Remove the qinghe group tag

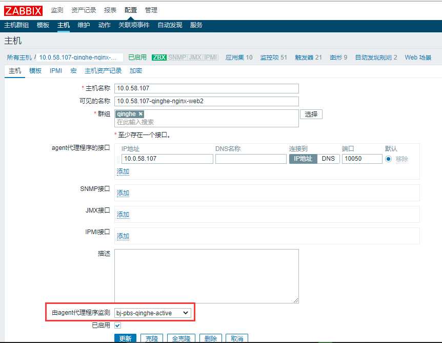click(140, 114)
